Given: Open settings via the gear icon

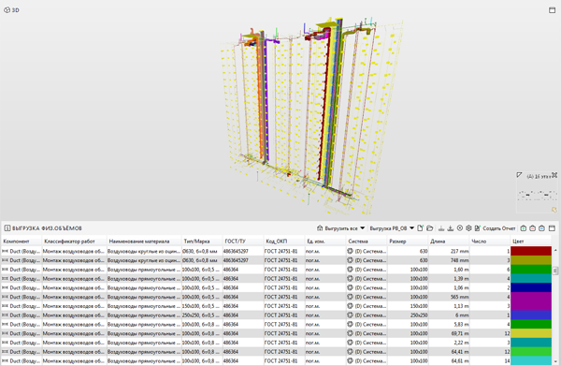Looking at the screenshot, I should [x=468, y=228].
